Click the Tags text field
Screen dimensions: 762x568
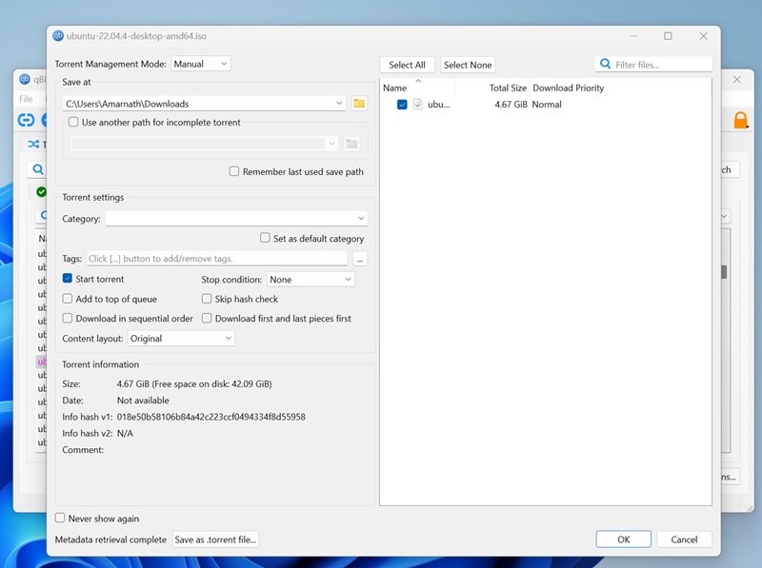pos(217,258)
